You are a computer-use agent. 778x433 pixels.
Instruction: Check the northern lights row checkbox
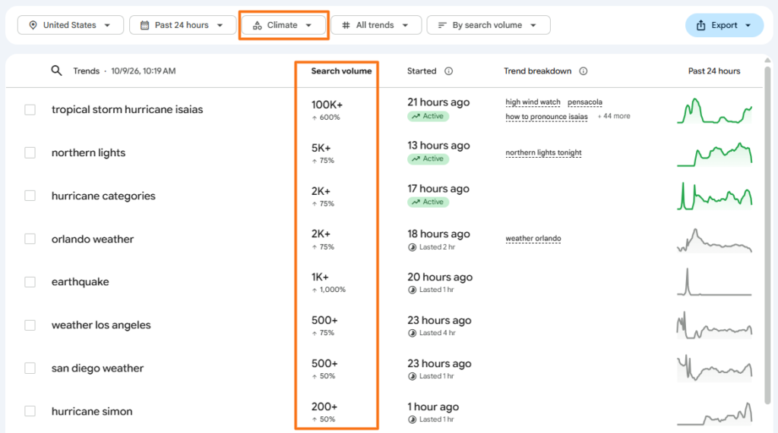tap(30, 152)
